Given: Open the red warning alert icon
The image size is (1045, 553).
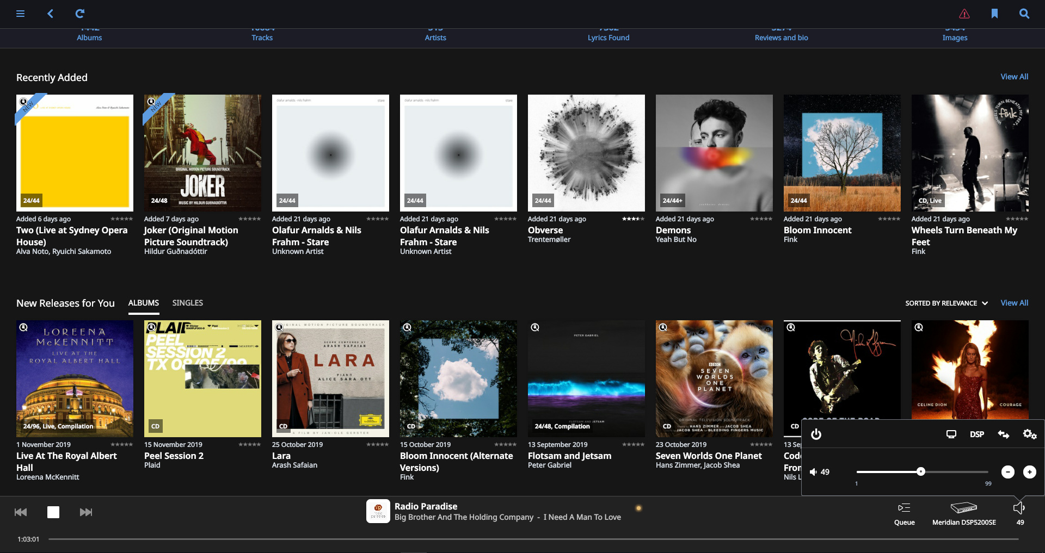Looking at the screenshot, I should tap(964, 14).
